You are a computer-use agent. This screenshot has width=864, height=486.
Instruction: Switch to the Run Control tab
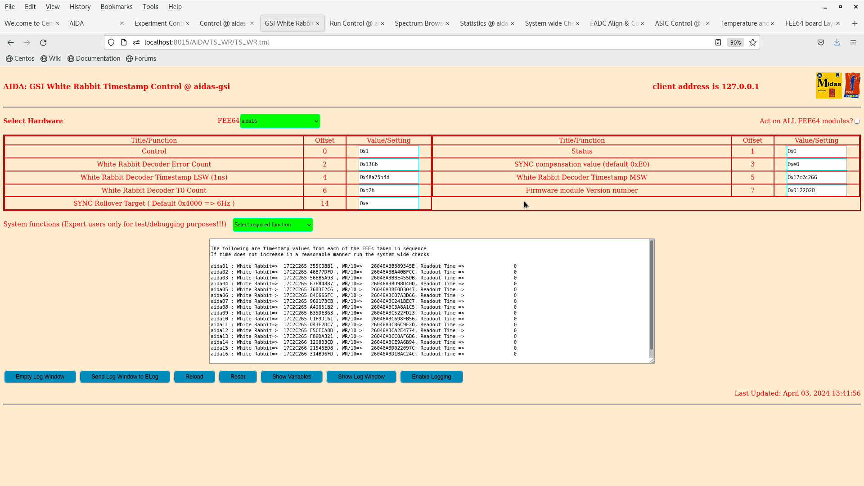tap(353, 23)
